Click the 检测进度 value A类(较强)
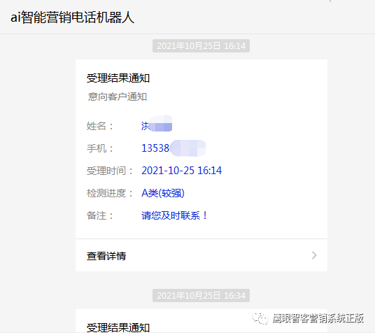This screenshot has height=335, width=375. (163, 193)
